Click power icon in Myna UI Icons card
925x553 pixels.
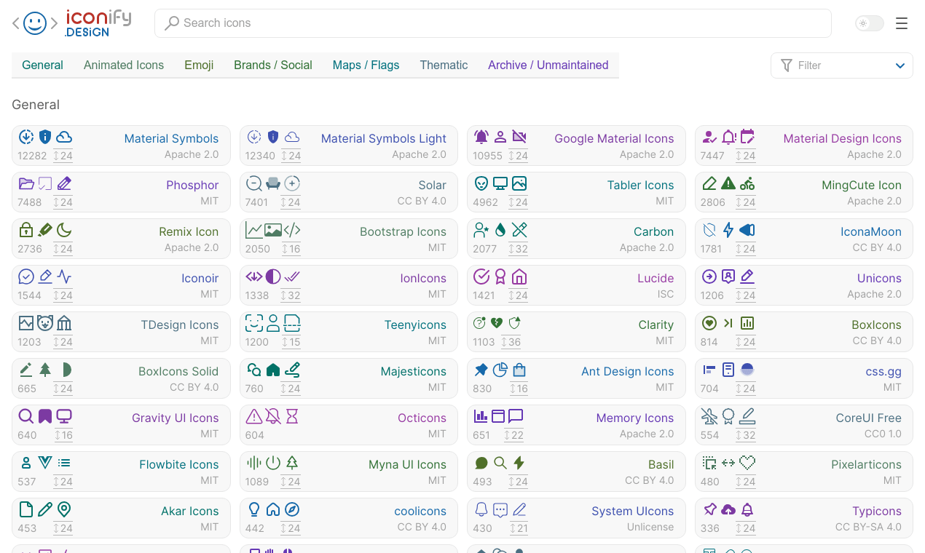click(273, 463)
